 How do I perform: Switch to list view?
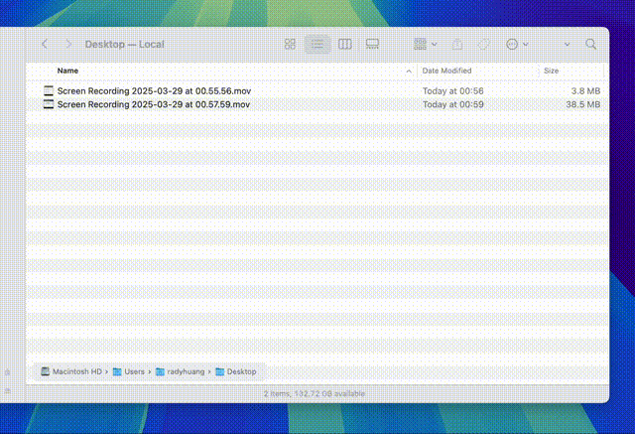coord(317,44)
